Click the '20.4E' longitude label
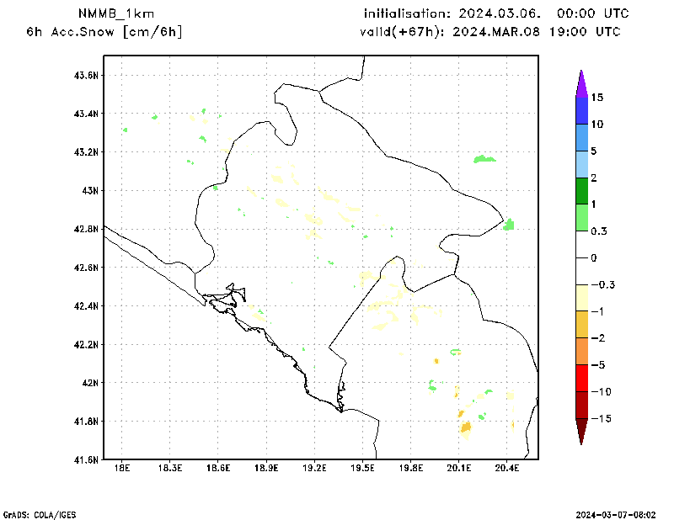This screenshot has width=674, height=520. [507, 468]
